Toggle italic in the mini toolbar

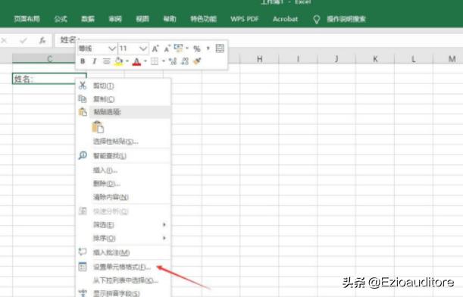tap(94, 61)
